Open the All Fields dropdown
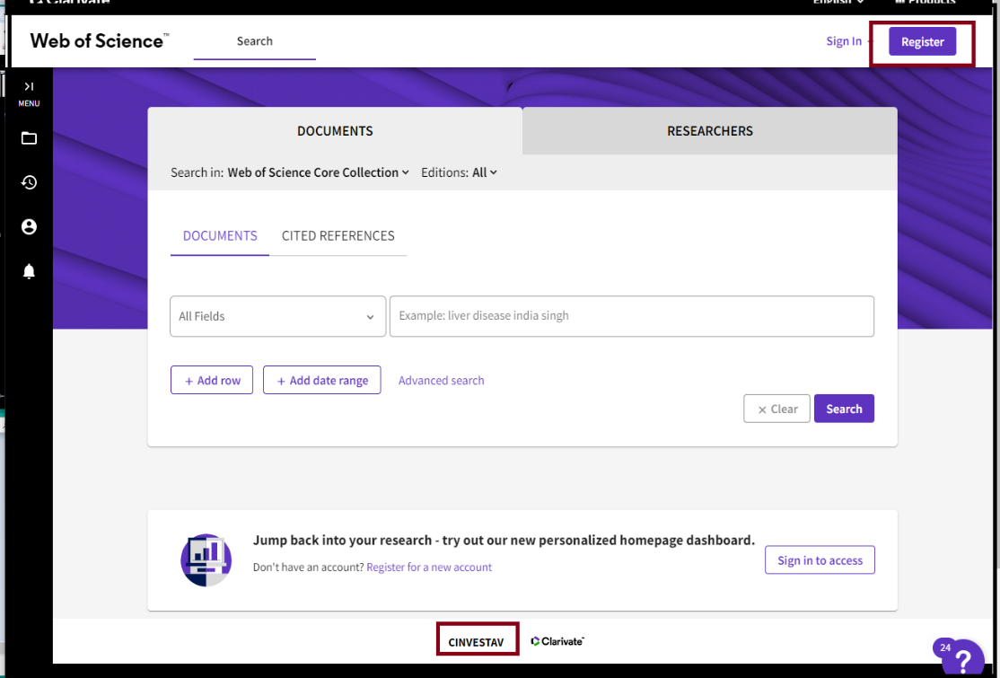This screenshot has height=678, width=1000. coord(278,316)
